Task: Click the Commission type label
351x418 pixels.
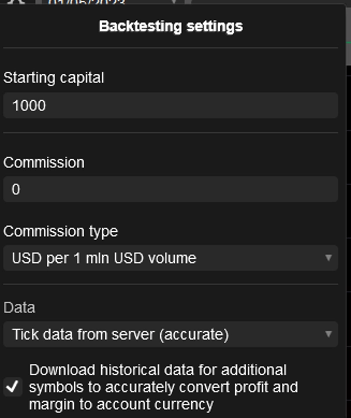Action: [61, 231]
